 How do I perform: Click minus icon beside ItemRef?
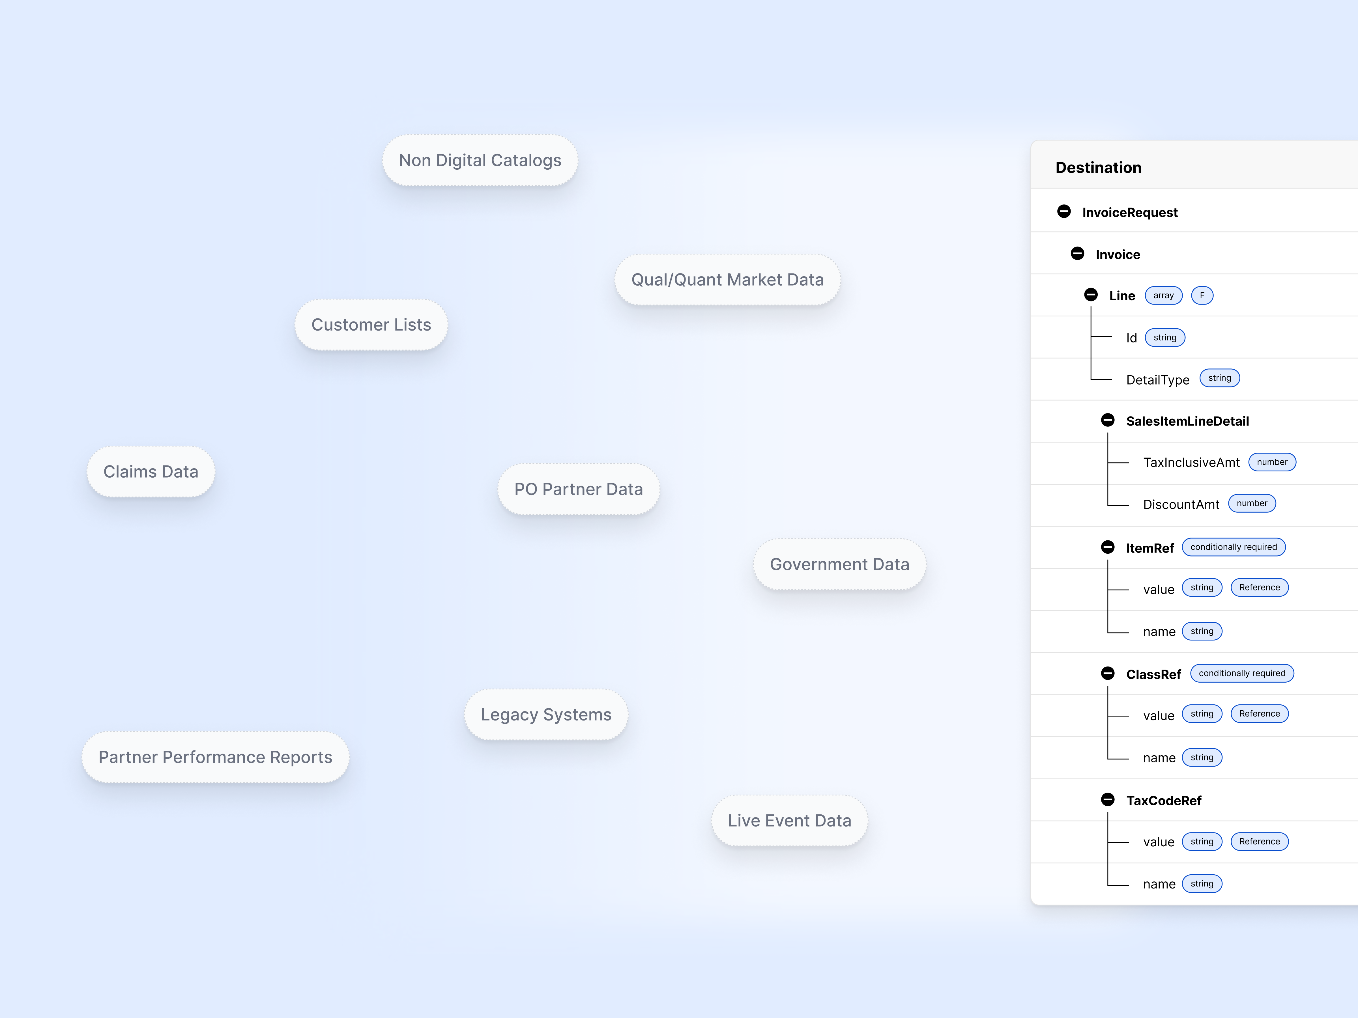(1108, 547)
